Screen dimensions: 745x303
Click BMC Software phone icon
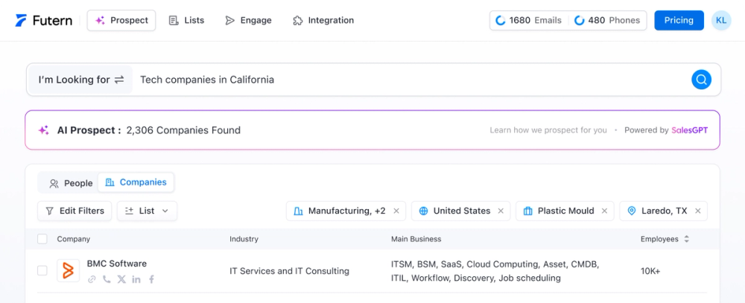pyautogui.click(x=107, y=279)
